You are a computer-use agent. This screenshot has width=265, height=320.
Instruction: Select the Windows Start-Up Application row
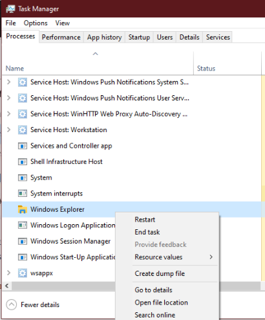pyautogui.click(x=73, y=257)
